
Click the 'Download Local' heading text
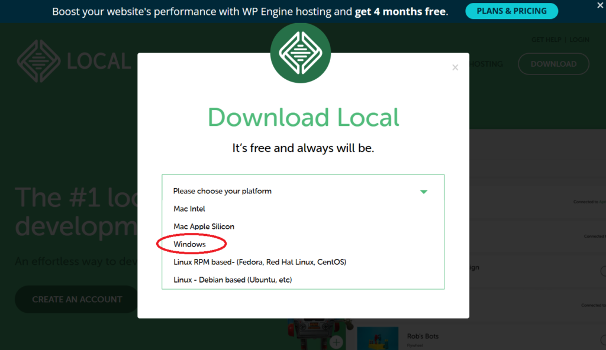[304, 118]
